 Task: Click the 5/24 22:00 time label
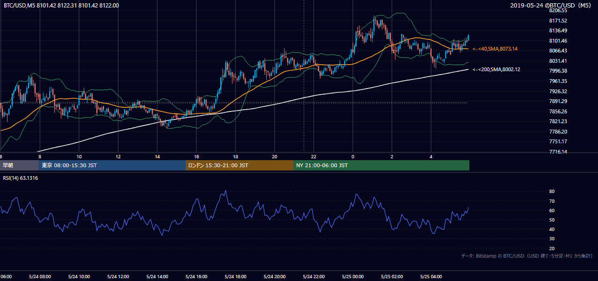click(x=313, y=277)
